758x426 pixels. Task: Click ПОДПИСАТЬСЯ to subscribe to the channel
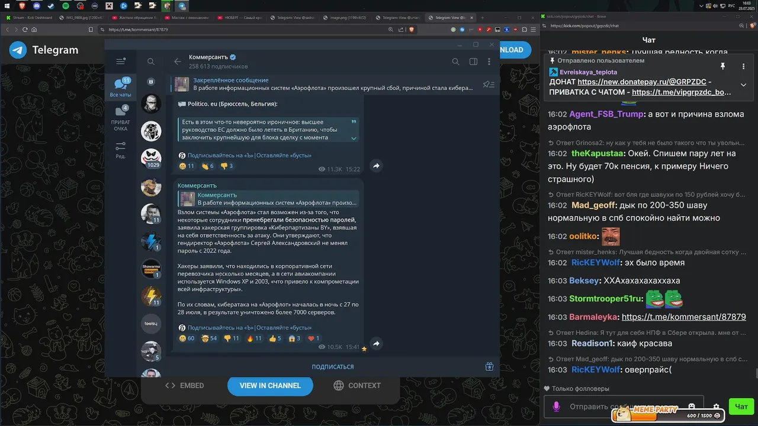333,367
